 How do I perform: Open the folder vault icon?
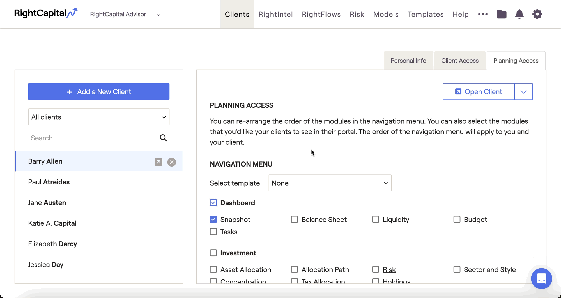[502, 14]
